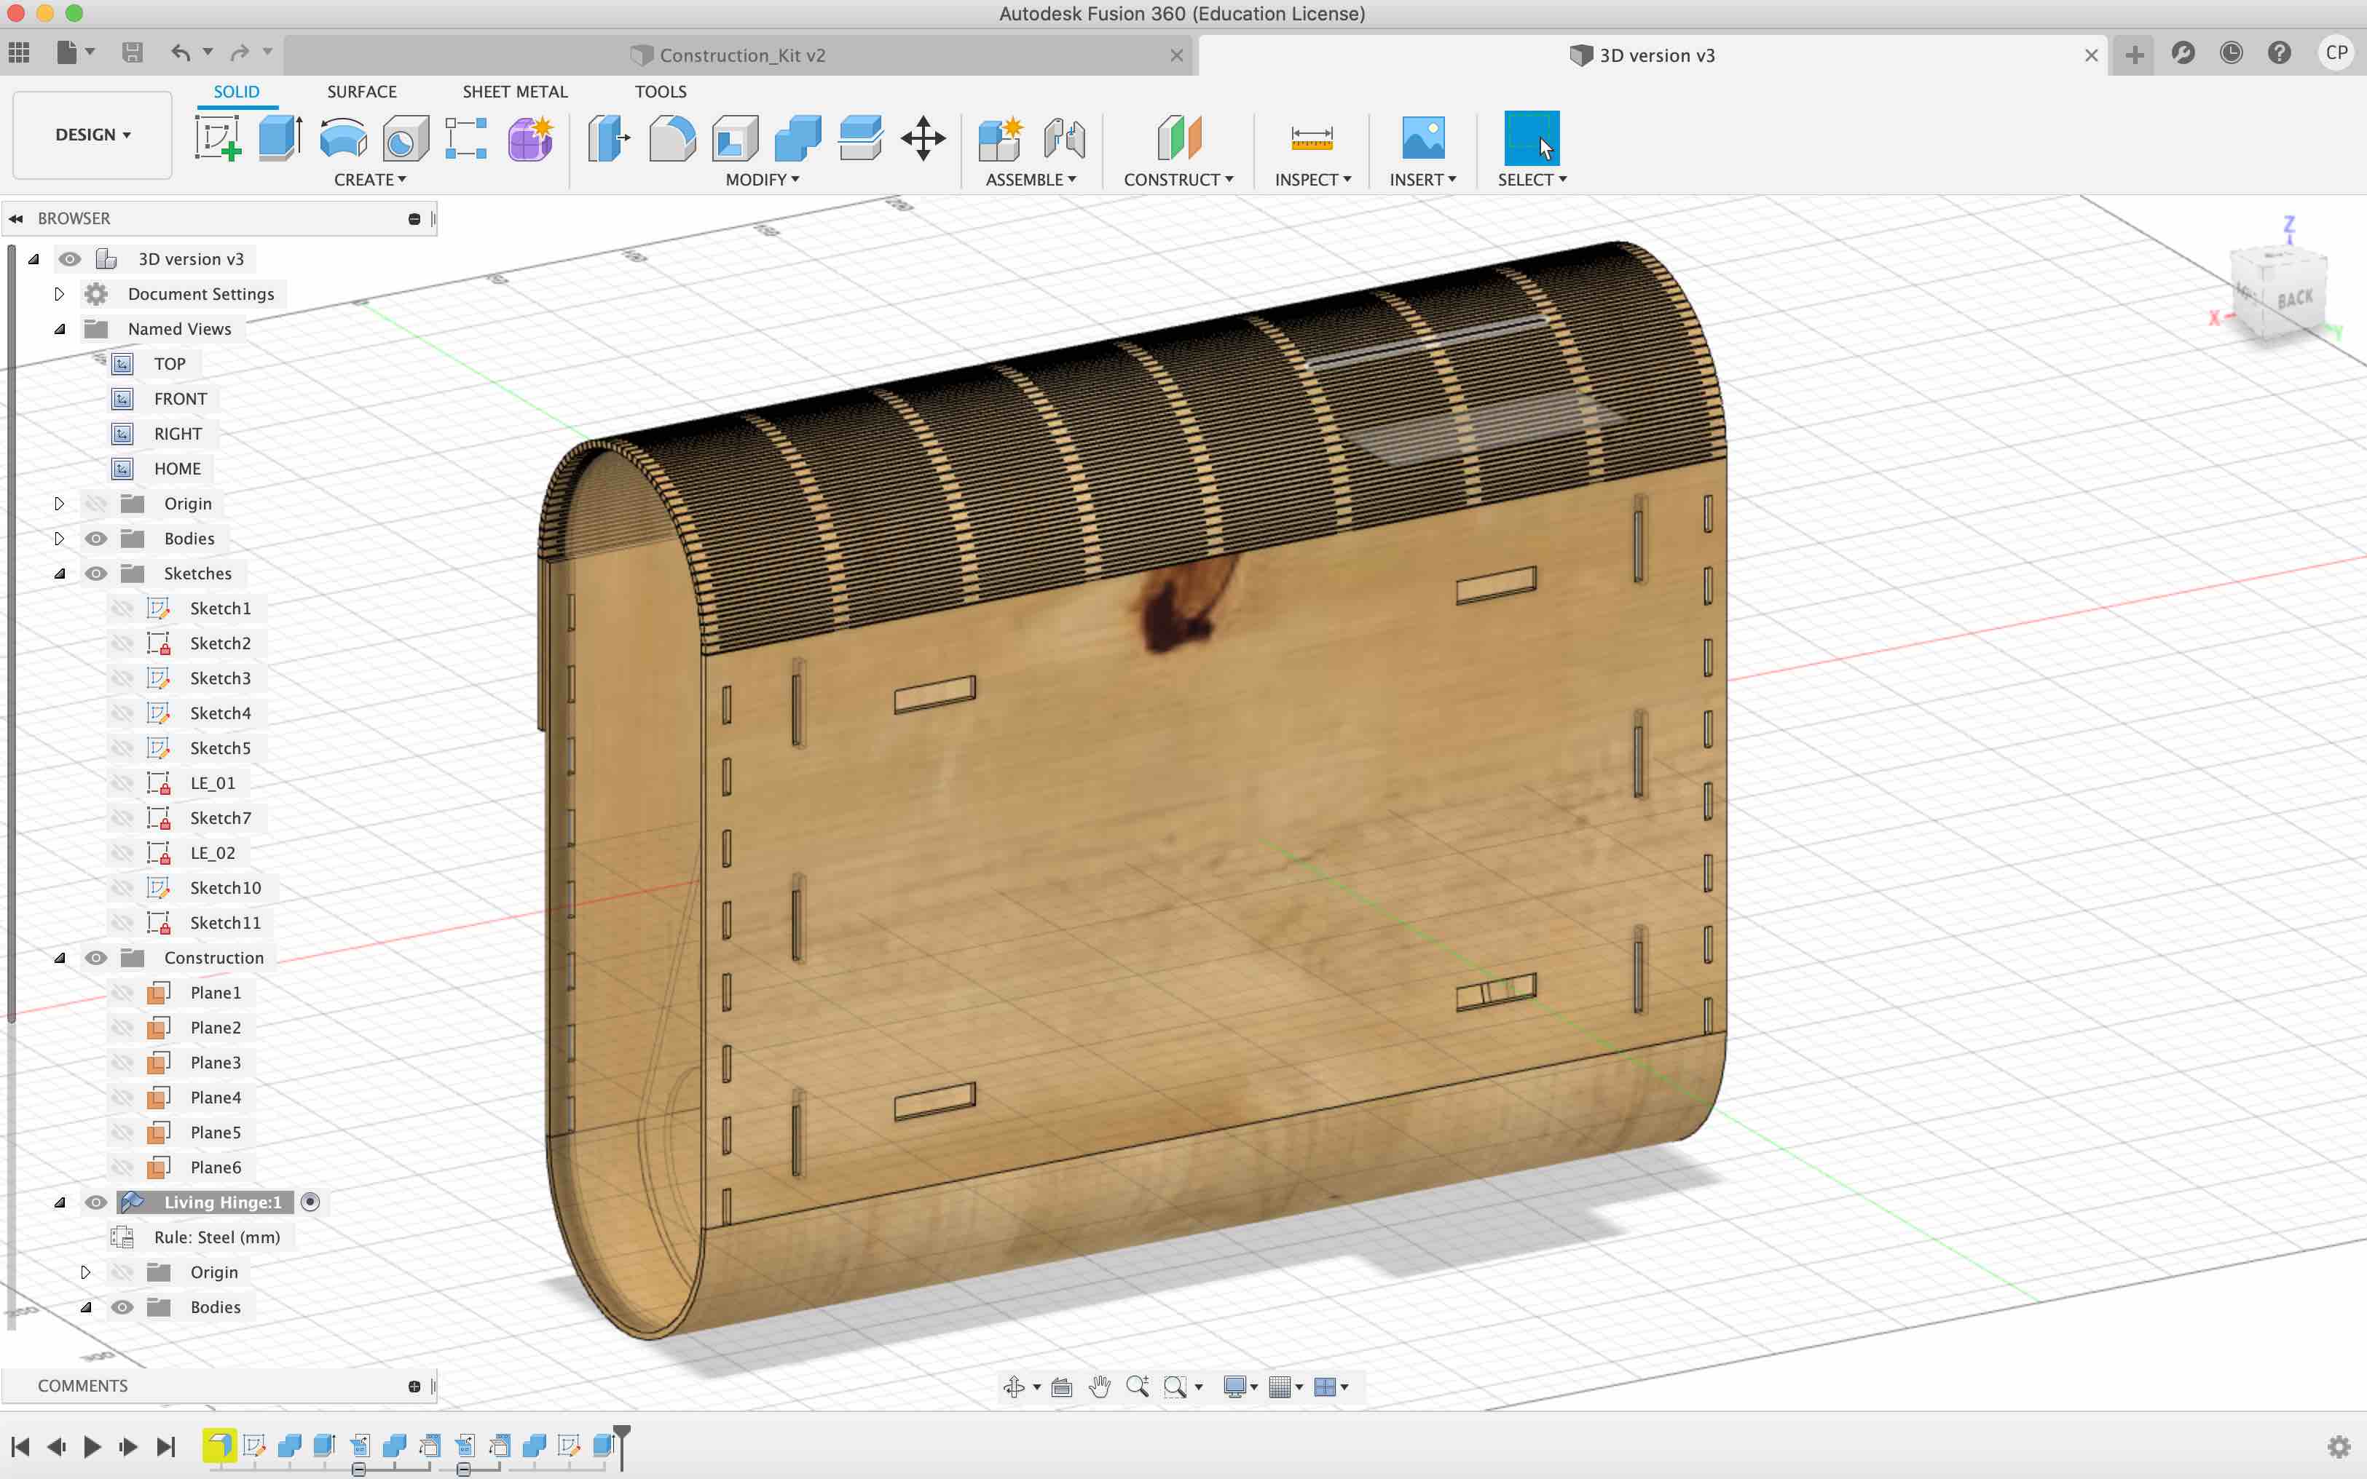The image size is (2367, 1479).
Task: Open the CP user profile button
Action: click(x=2336, y=53)
